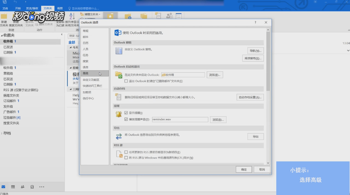This screenshot has width=350, height=195.
Task: Expand the reading pane header chevron below 13:04
Action: point(348,51)
